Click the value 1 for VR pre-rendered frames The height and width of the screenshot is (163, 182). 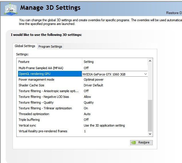85,131
